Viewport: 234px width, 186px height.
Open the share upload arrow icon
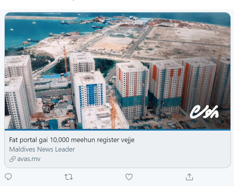189,177
